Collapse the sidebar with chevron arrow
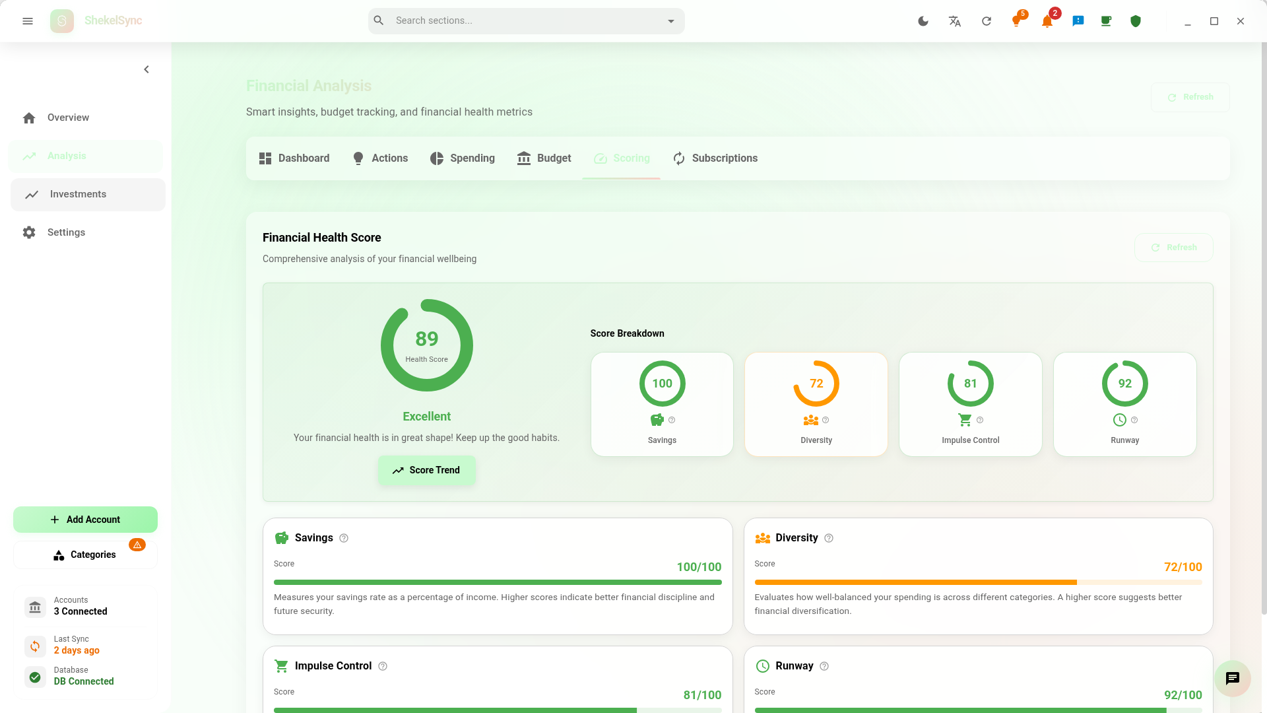This screenshot has width=1267, height=713. point(146,69)
